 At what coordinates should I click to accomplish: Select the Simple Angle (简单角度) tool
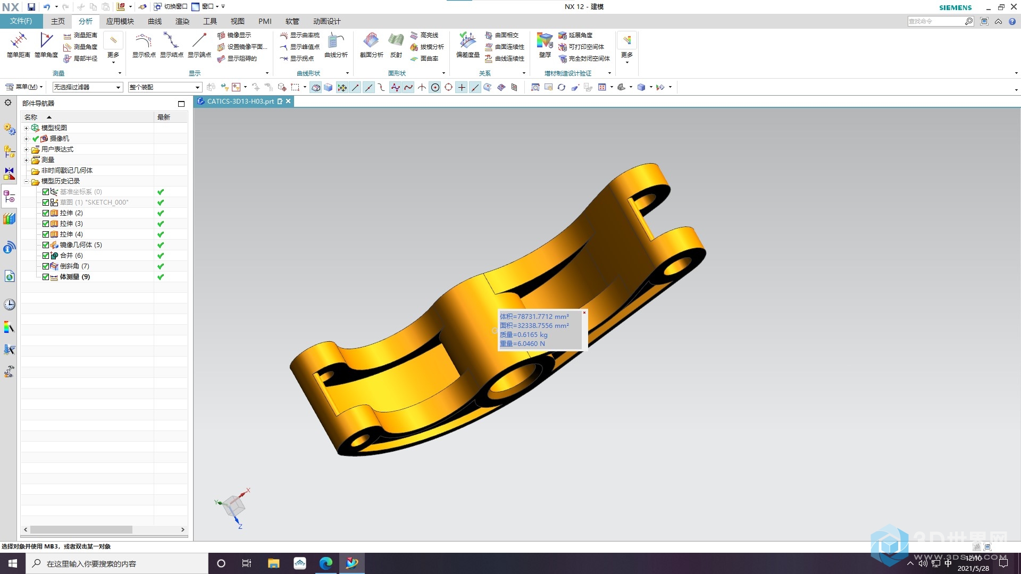pyautogui.click(x=46, y=45)
